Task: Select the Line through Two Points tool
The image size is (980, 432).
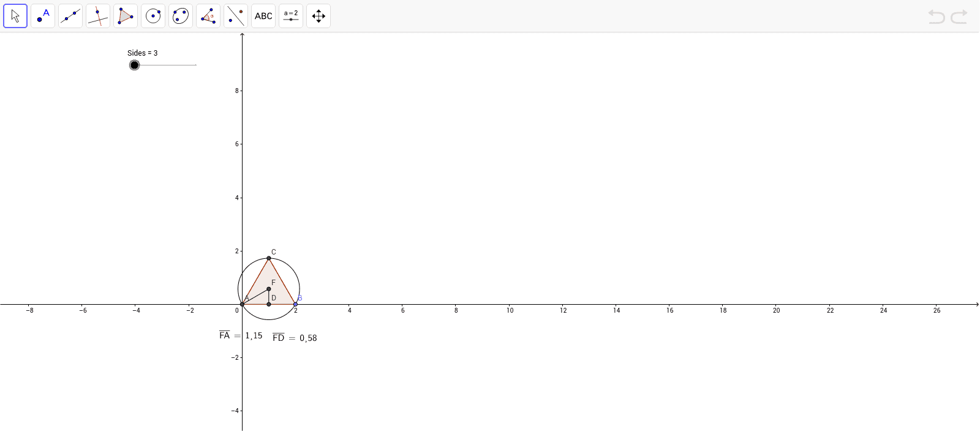Action: (70, 16)
